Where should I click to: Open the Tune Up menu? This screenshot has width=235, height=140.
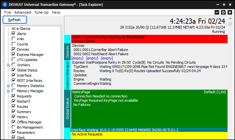click(41, 12)
